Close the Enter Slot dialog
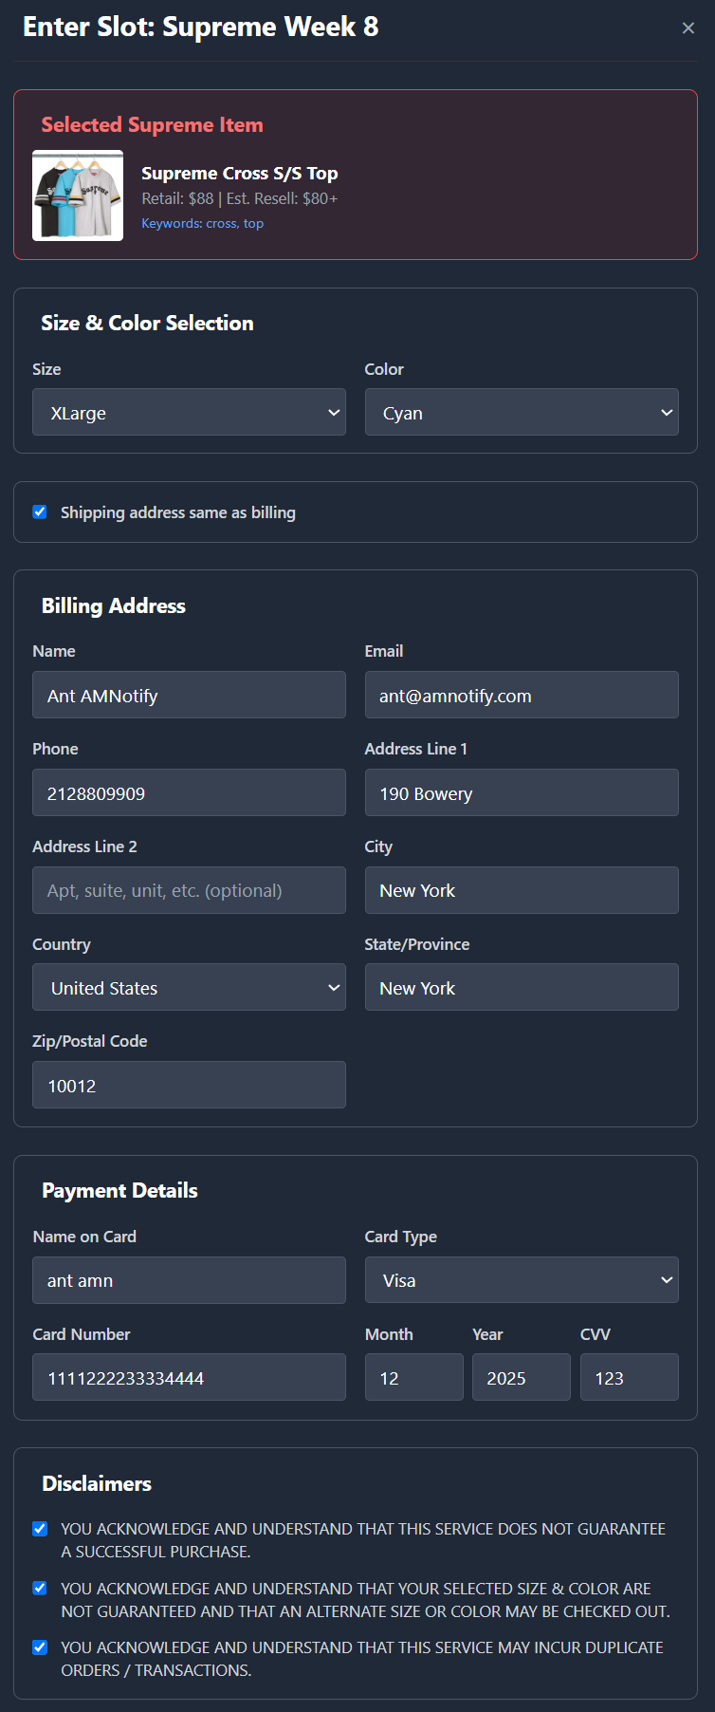The height and width of the screenshot is (1712, 715). click(x=688, y=28)
